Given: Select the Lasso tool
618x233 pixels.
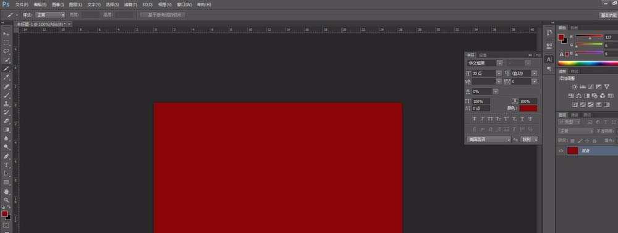Looking at the screenshot, I should click(x=6, y=51).
